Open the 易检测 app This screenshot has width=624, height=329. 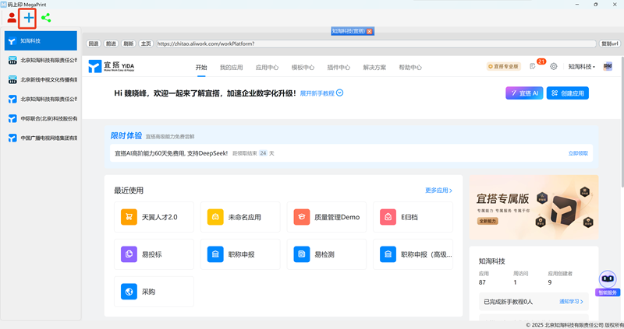click(x=327, y=254)
